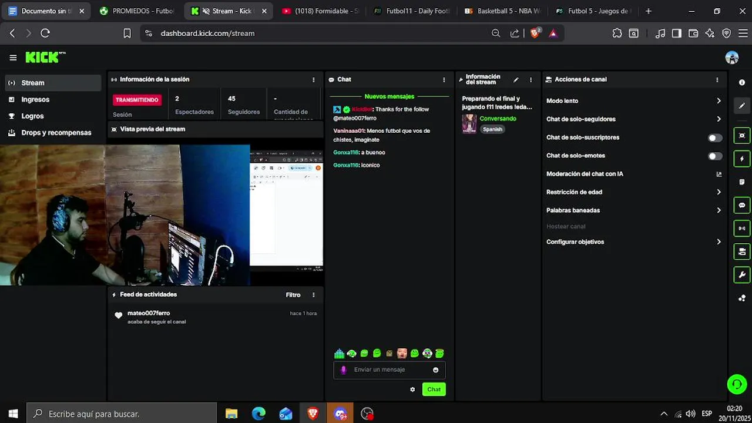The width and height of the screenshot is (752, 423).
Task: Insert the human face emote
Action: pyautogui.click(x=402, y=354)
